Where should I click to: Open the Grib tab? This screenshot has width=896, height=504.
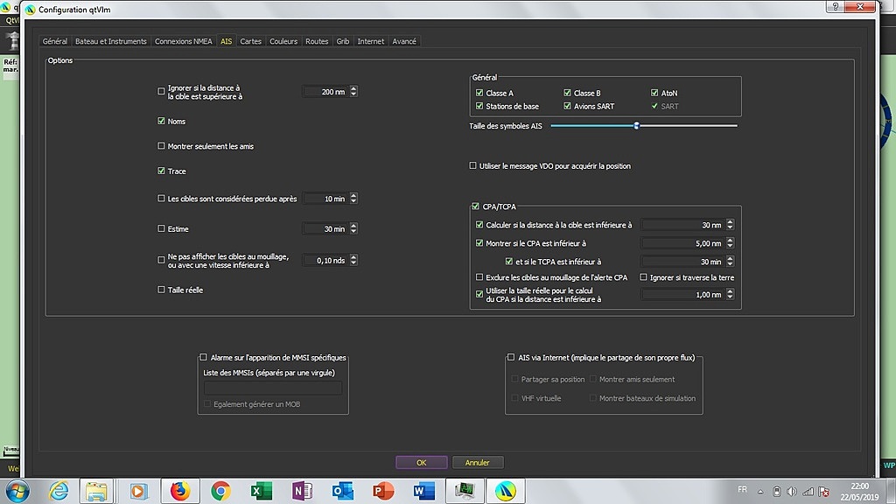click(343, 41)
